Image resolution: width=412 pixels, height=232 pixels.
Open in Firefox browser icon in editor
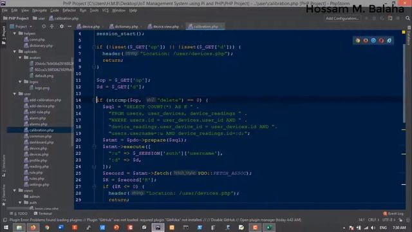(x=366, y=41)
